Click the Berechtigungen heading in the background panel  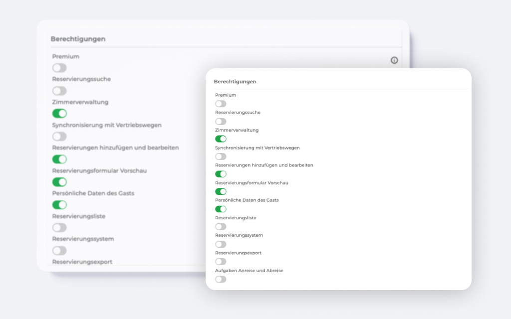click(78, 39)
